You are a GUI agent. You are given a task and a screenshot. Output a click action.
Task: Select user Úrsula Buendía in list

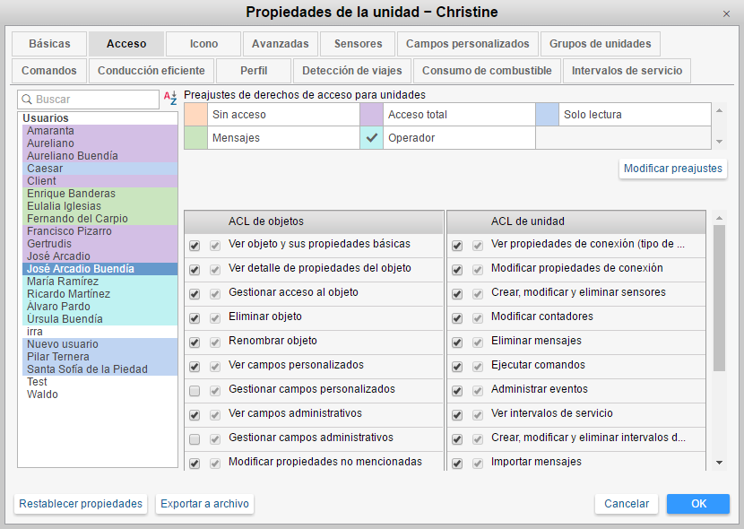[65, 319]
